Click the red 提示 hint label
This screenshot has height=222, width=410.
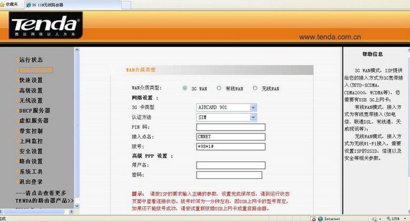(138, 194)
